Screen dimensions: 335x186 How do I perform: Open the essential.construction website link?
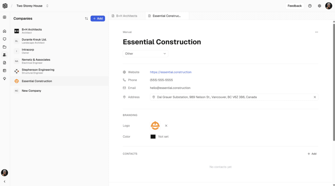pos(170,72)
